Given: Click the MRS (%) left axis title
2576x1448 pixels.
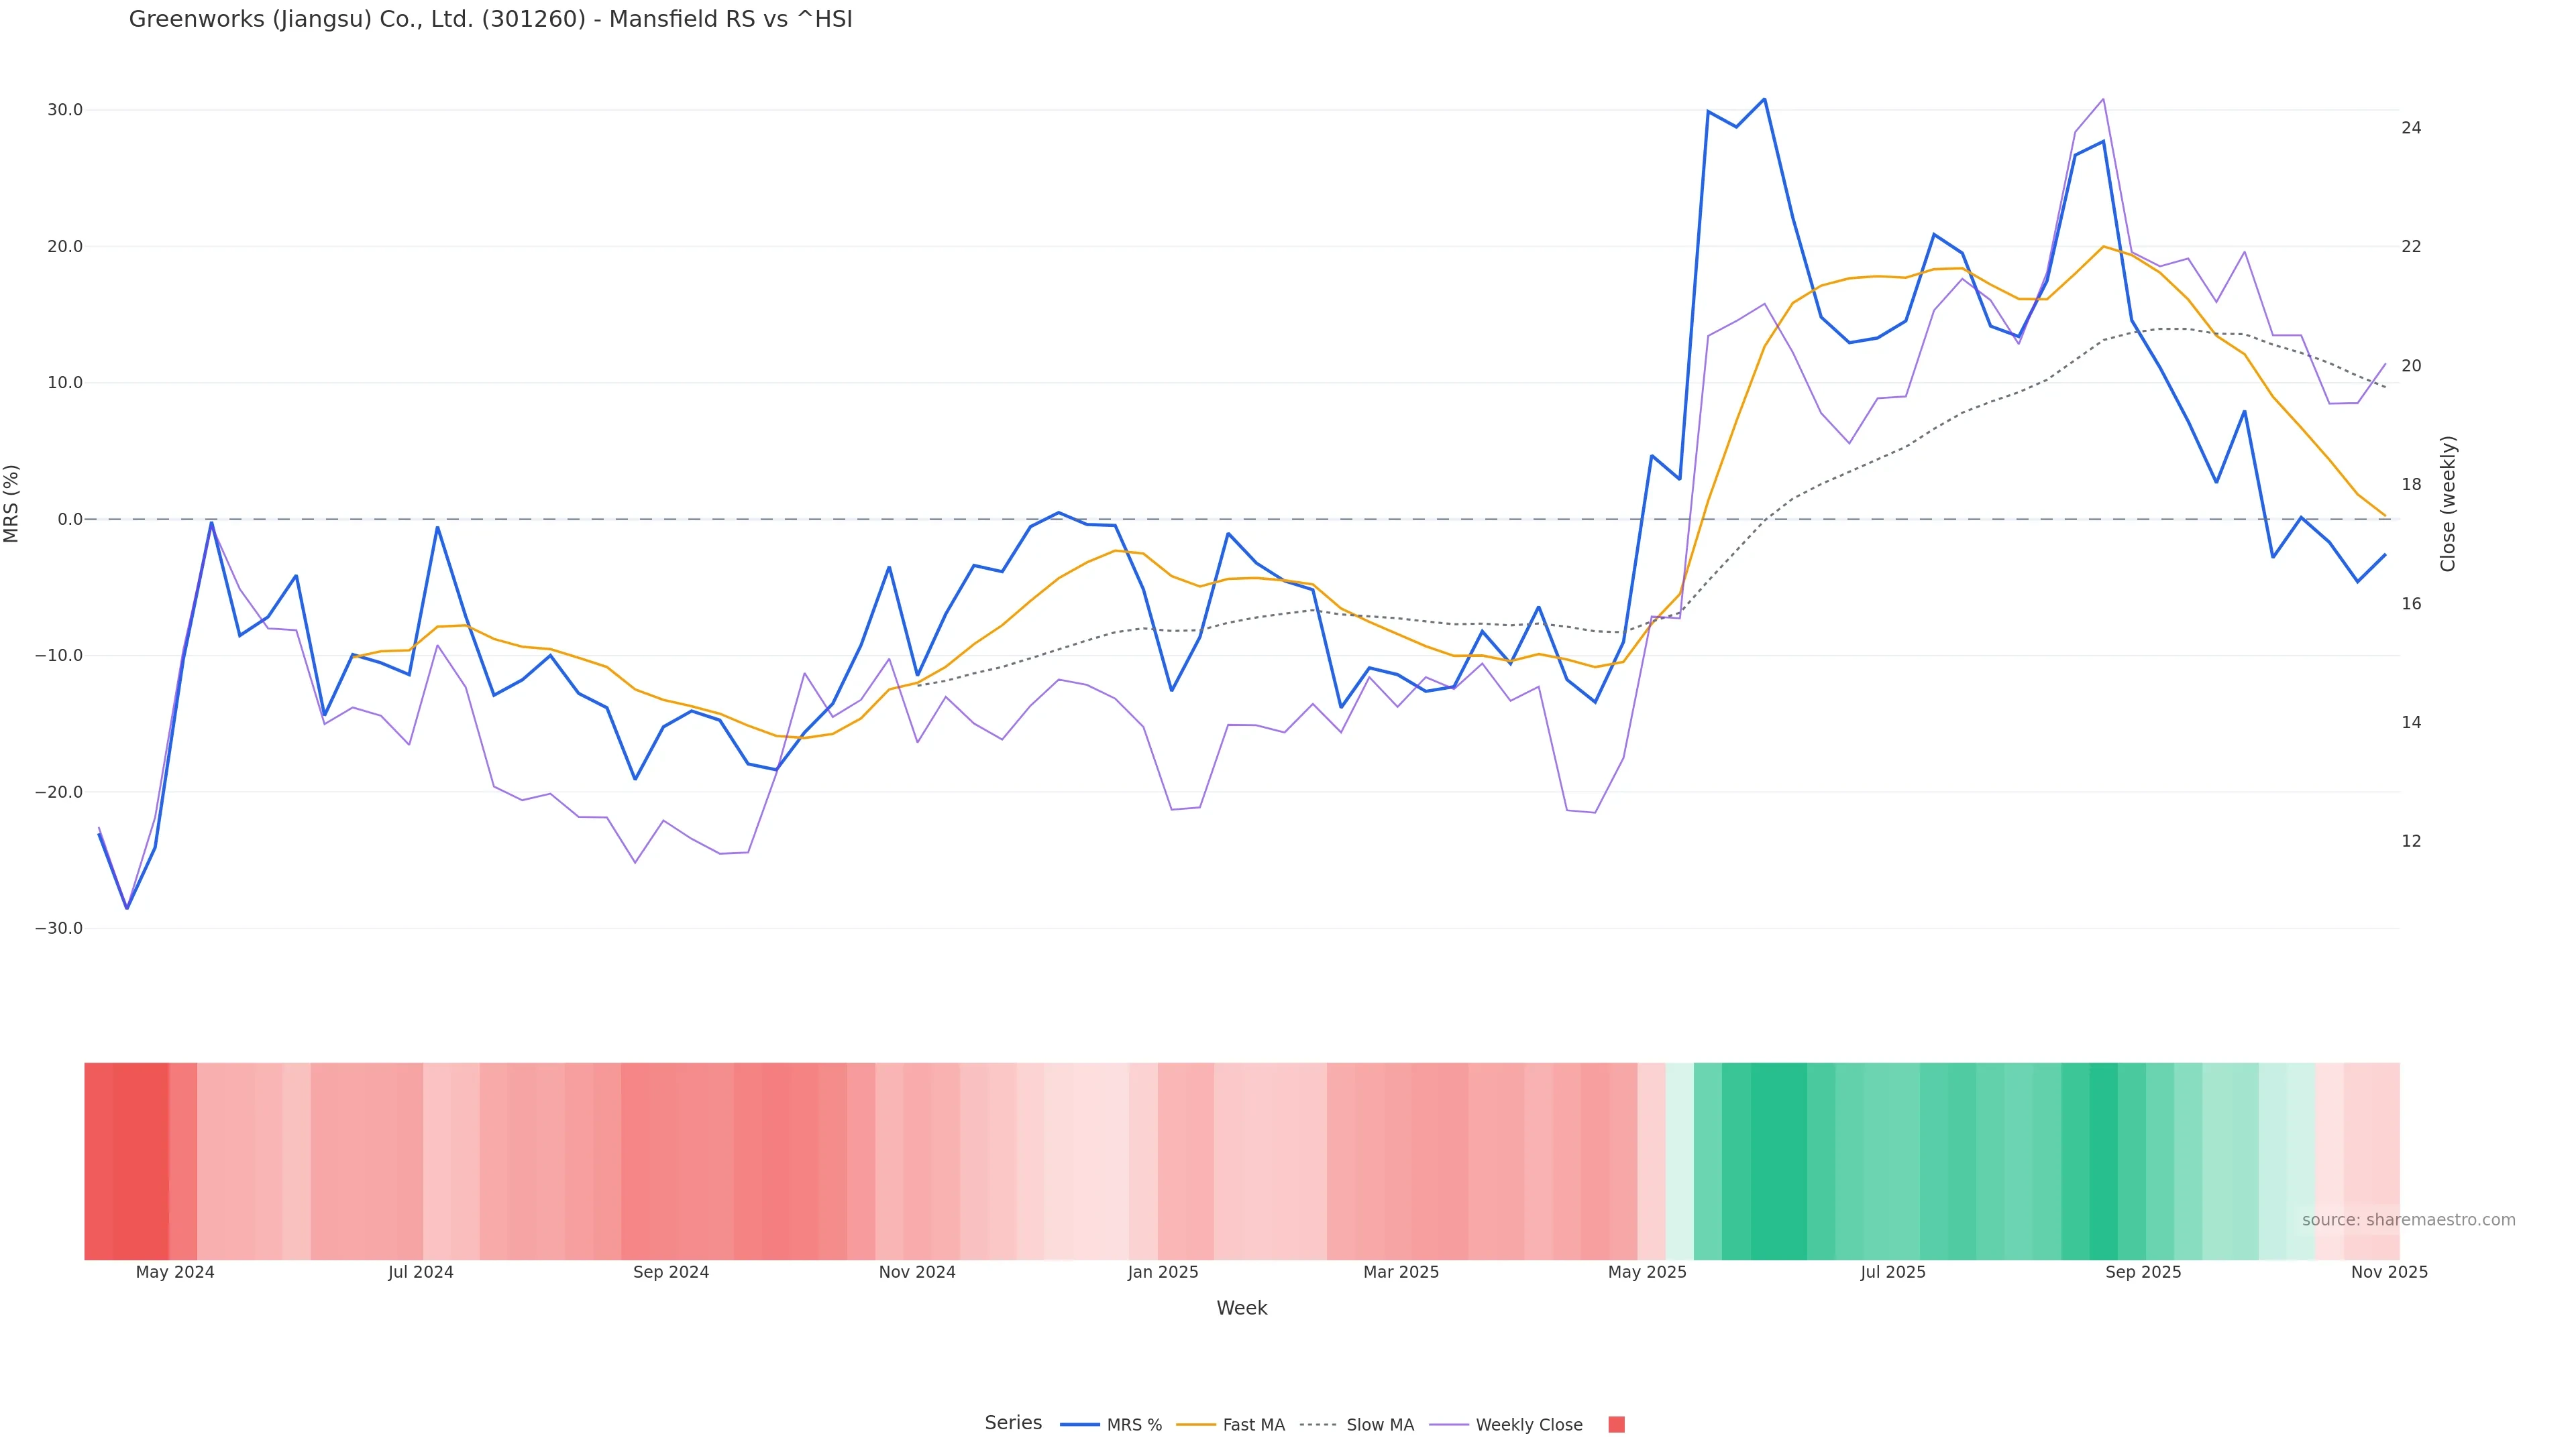Looking at the screenshot, I should pos(12,503).
